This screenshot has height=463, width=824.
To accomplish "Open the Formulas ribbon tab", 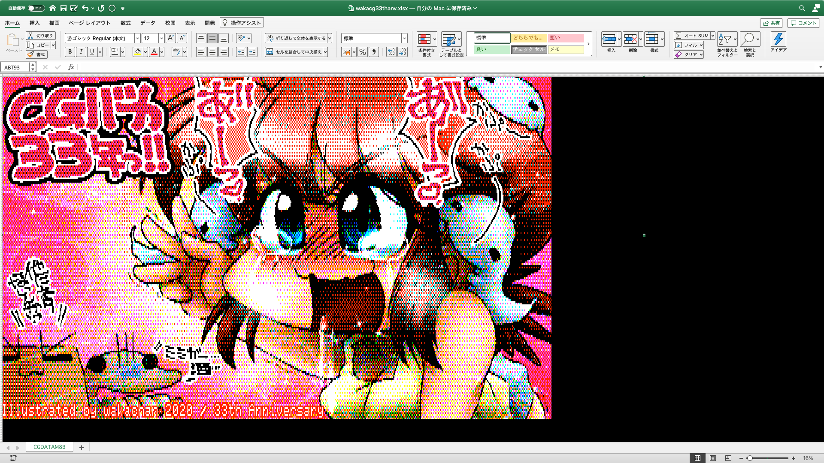I will (125, 23).
